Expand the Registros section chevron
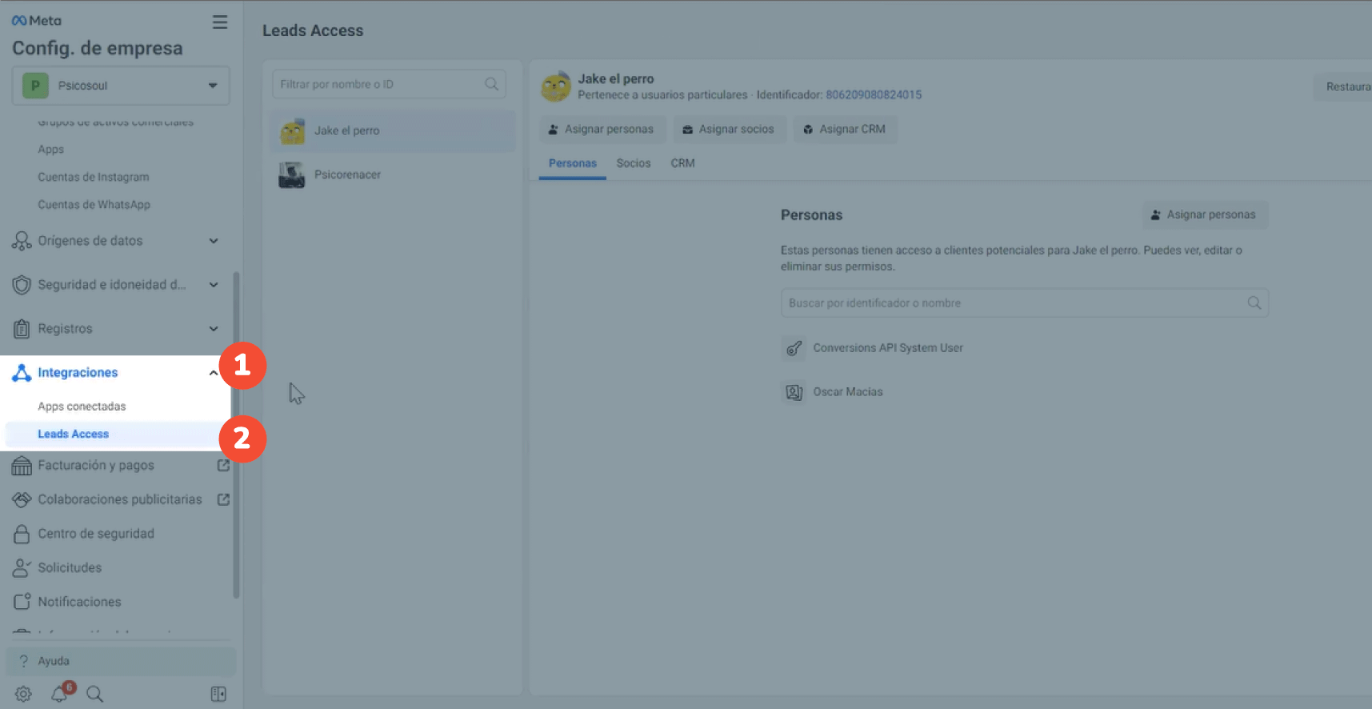This screenshot has width=1372, height=709. point(214,329)
